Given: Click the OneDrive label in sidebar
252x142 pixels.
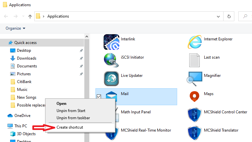Looking at the screenshot, I should (x=22, y=116).
